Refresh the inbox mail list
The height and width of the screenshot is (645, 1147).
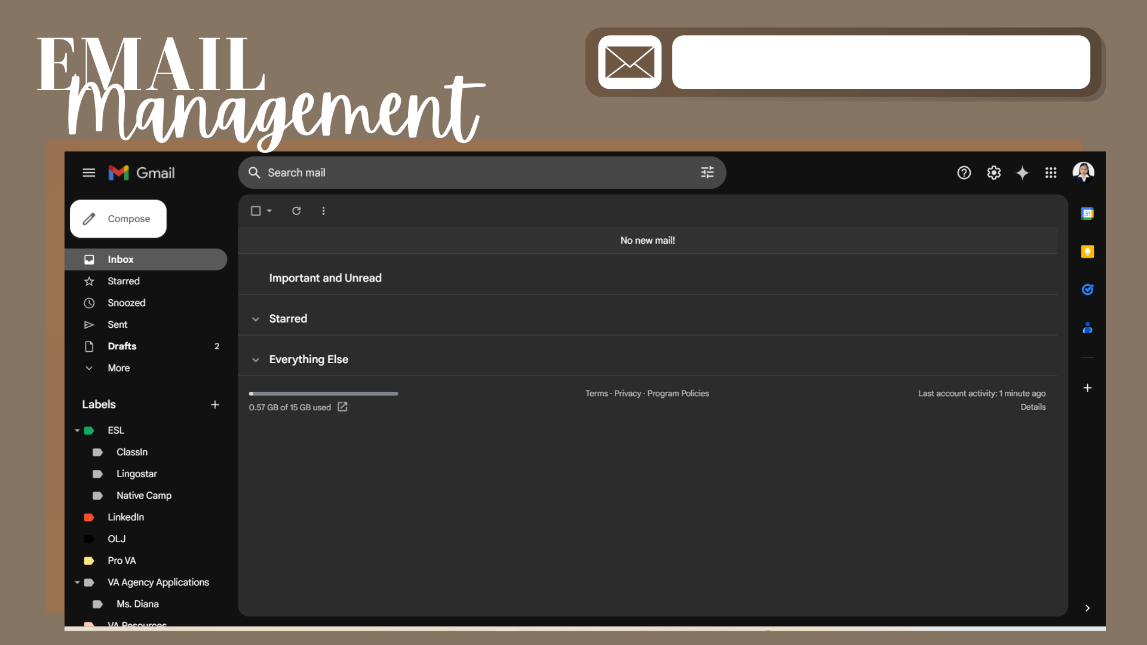click(296, 211)
